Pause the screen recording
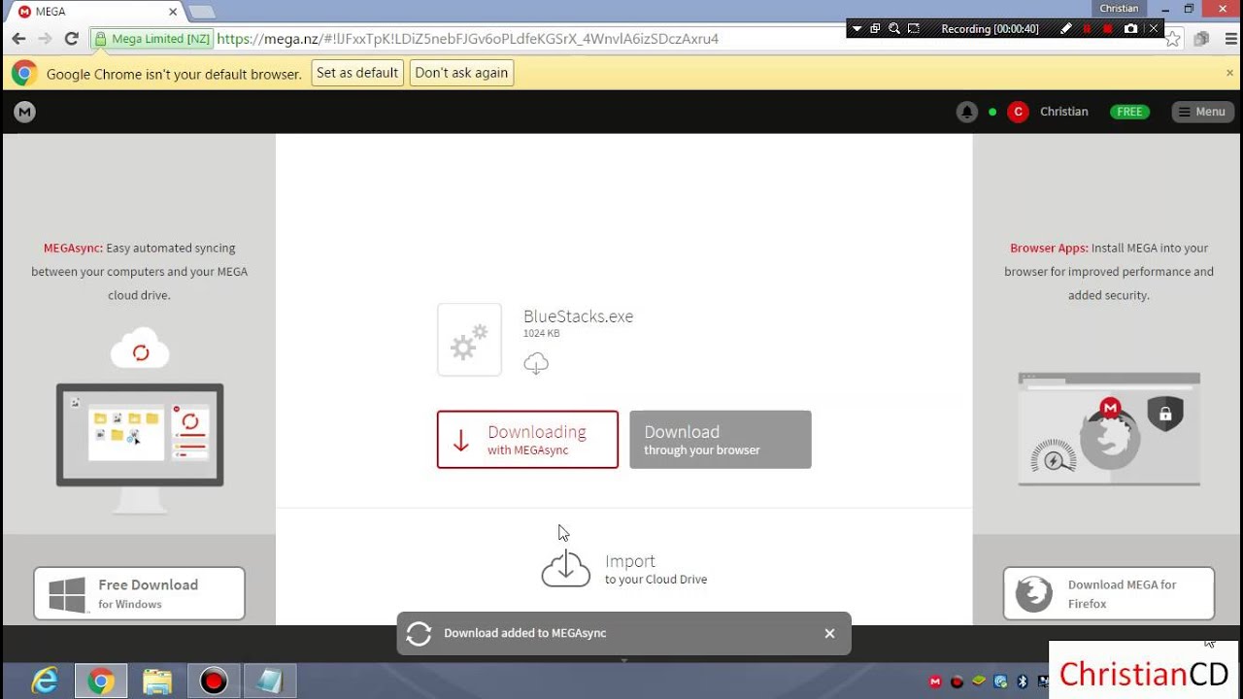This screenshot has width=1243, height=699. pyautogui.click(x=1087, y=29)
